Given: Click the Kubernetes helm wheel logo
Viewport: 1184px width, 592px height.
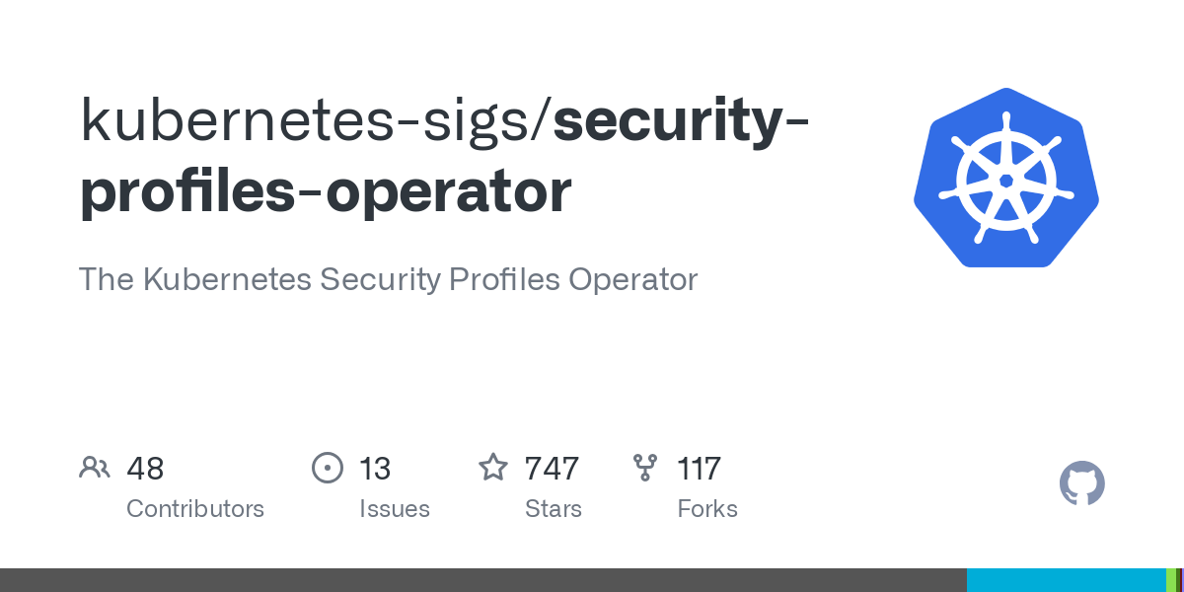Looking at the screenshot, I should [x=1006, y=178].
